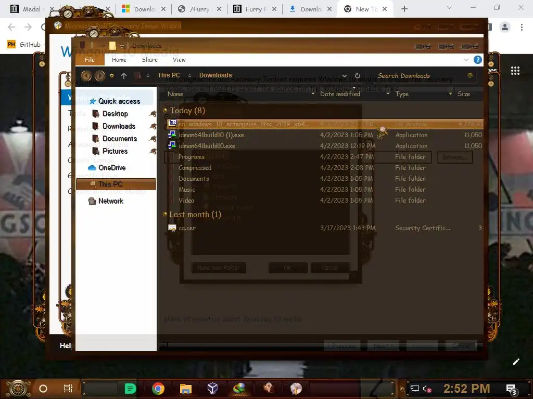Open the recent locations dropdown arrow
Viewport: 533px width, 399px height.
pos(112,76)
